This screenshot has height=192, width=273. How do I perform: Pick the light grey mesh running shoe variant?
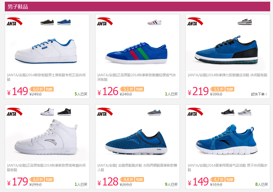(244, 112)
